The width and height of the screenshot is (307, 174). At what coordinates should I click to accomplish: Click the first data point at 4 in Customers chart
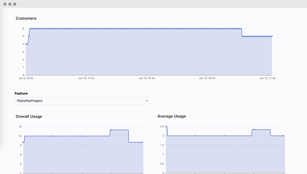point(26,44)
